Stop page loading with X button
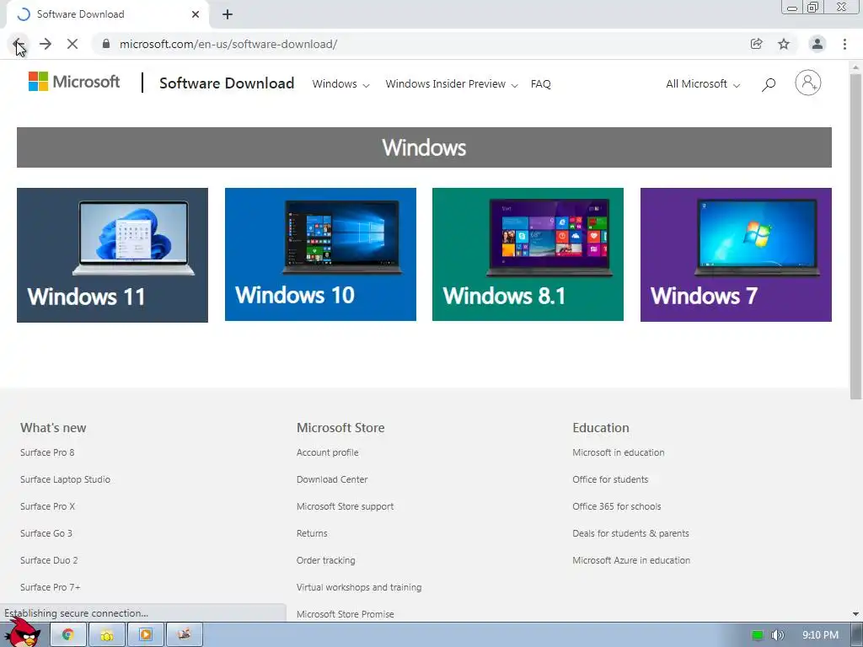This screenshot has width=863, height=647. click(x=72, y=44)
